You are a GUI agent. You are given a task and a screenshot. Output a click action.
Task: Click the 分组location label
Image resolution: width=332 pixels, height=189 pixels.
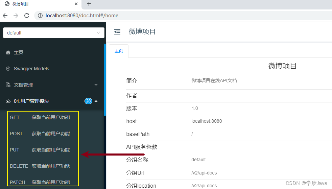[x=141, y=186]
